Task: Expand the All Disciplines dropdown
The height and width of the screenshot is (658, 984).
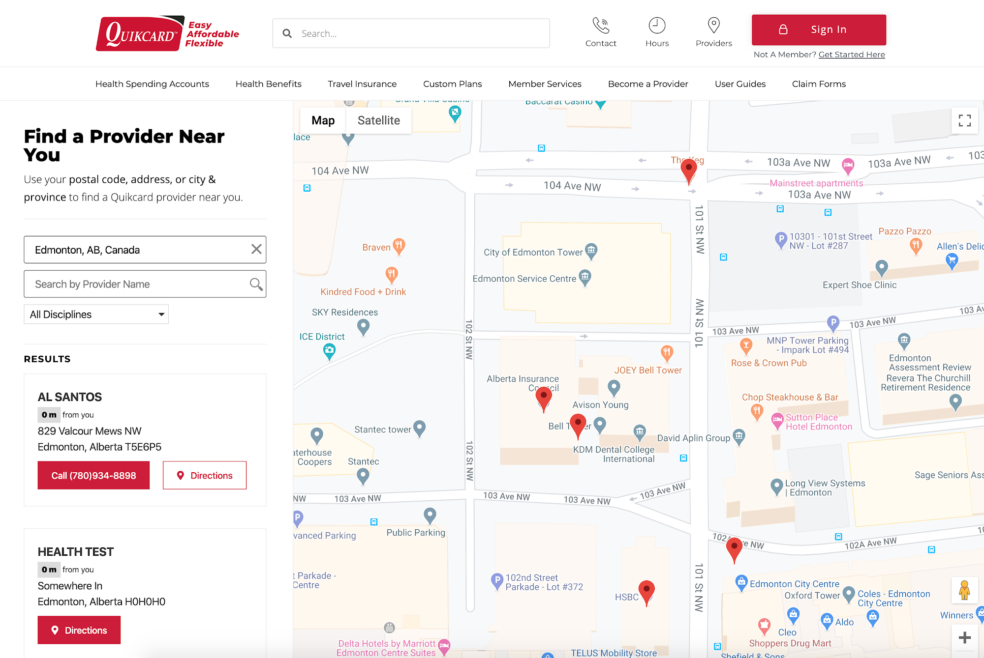Action: [x=96, y=315]
